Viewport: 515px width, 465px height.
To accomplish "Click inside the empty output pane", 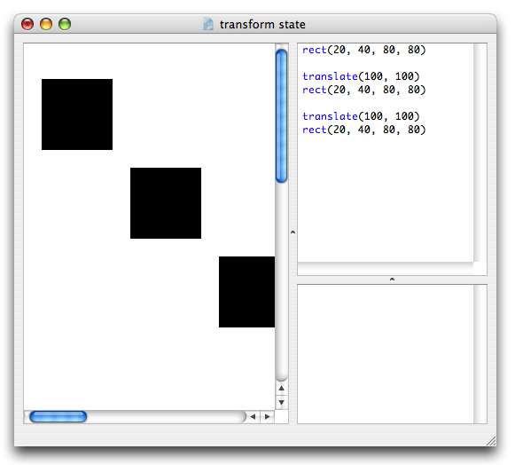I will click(x=386, y=354).
